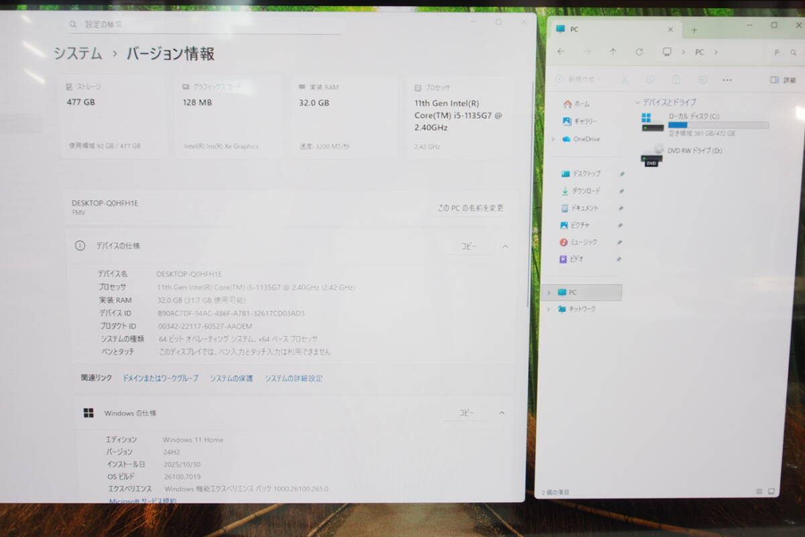This screenshot has height=537, width=805.
Task: Refresh the File Explorer view
Action: click(639, 52)
